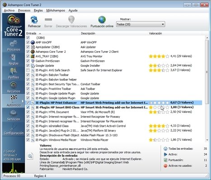Click Interest Recognizer for Pixeasy description
Screen dimensions: 211x180
(x=100, y=117)
